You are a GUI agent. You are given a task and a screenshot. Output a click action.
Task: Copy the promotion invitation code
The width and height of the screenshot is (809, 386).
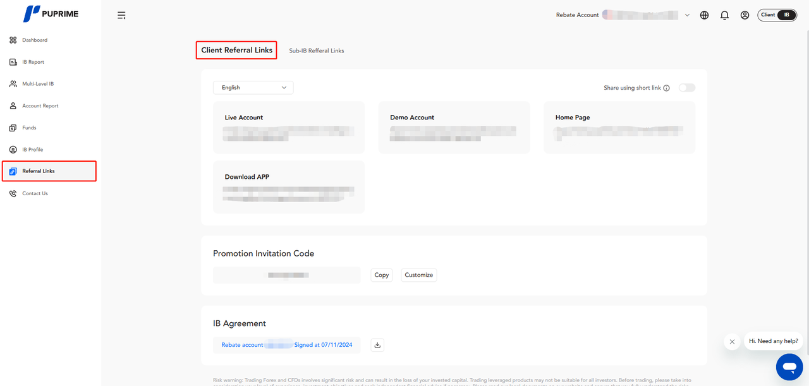pyautogui.click(x=381, y=275)
